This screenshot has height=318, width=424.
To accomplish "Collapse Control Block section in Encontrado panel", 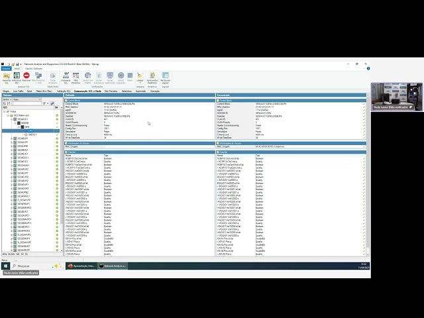I will click(218, 100).
